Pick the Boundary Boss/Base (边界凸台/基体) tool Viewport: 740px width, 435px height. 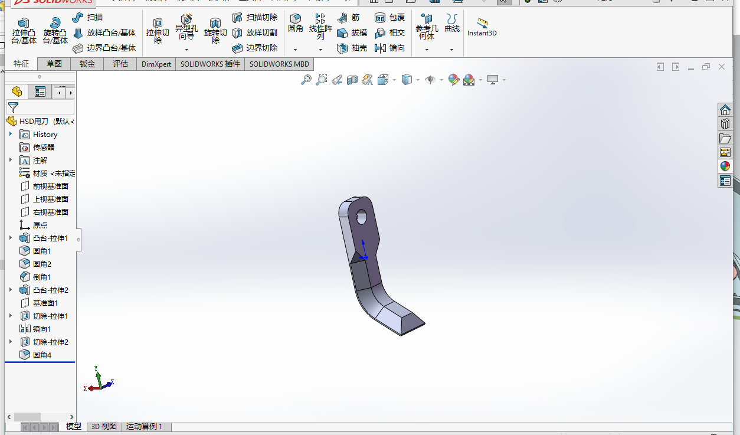104,48
